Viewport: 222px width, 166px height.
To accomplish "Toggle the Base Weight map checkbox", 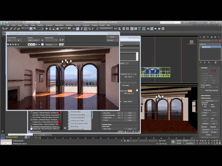I will pyautogui.click(x=103, y=129).
